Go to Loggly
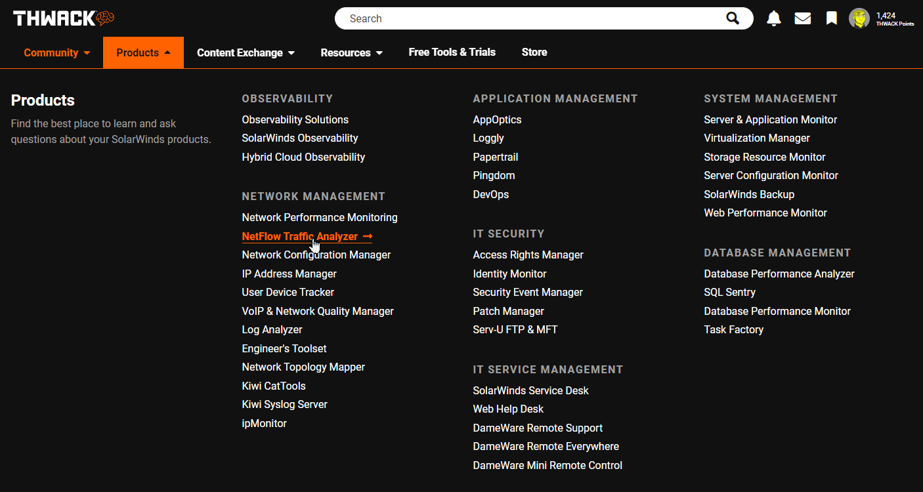923x492 pixels. [488, 138]
